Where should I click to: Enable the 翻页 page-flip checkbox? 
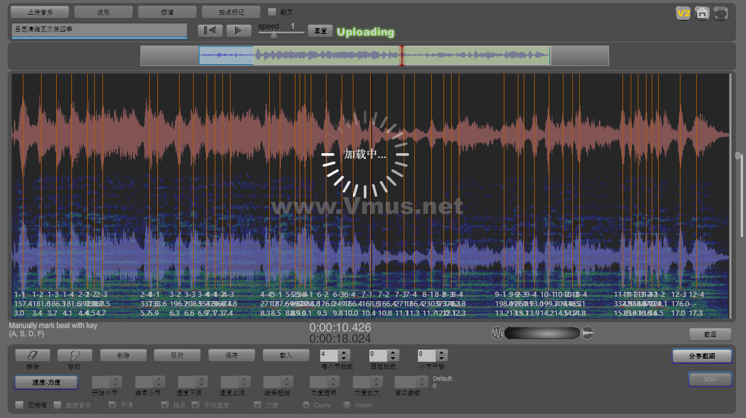click(271, 12)
